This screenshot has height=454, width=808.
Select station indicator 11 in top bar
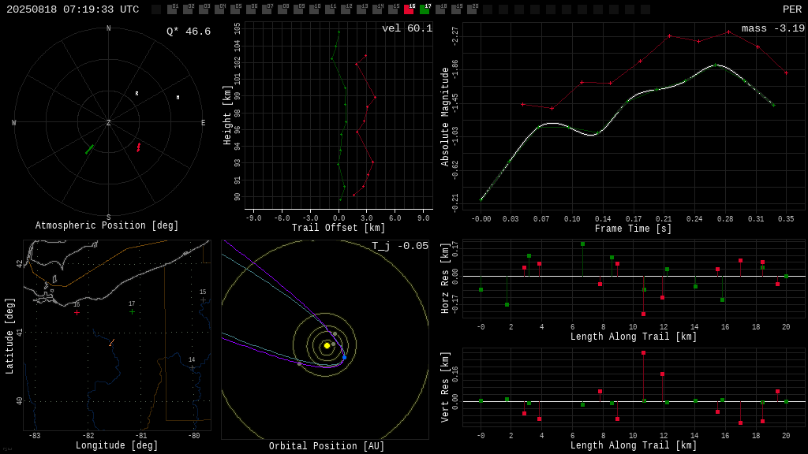point(330,9)
